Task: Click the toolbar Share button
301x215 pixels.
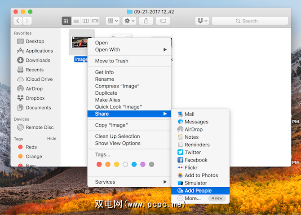Action: pos(146,21)
